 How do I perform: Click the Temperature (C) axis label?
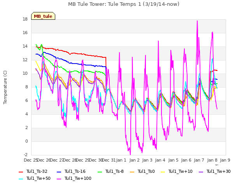point(5,87)
